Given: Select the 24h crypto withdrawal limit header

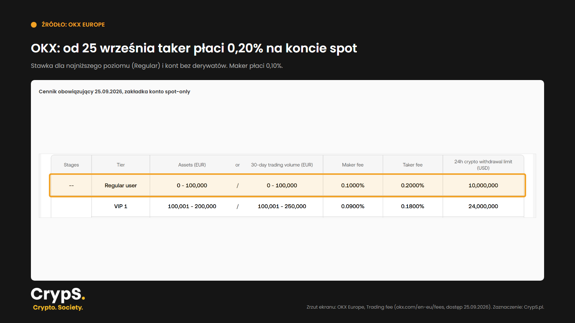Looking at the screenshot, I should click(x=483, y=165).
